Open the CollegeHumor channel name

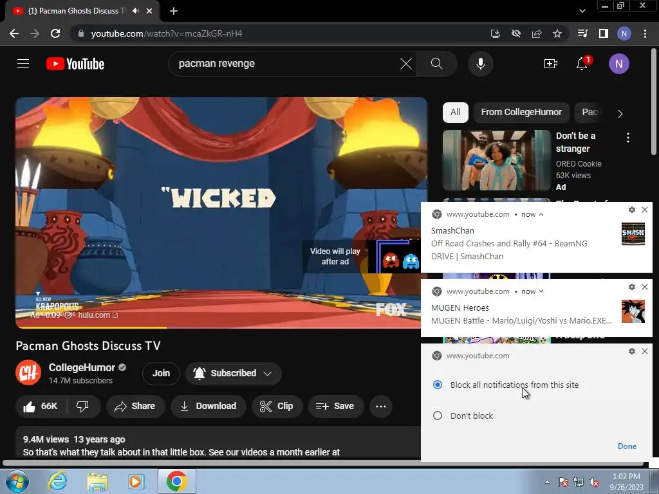pyautogui.click(x=82, y=367)
